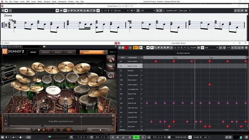Viewport: 249px width, 140px height.
Task: Toggle EZdrummer's loop button
Action: pos(34,130)
